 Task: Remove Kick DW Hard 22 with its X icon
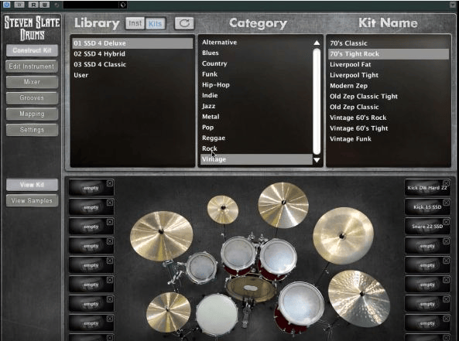(x=446, y=183)
